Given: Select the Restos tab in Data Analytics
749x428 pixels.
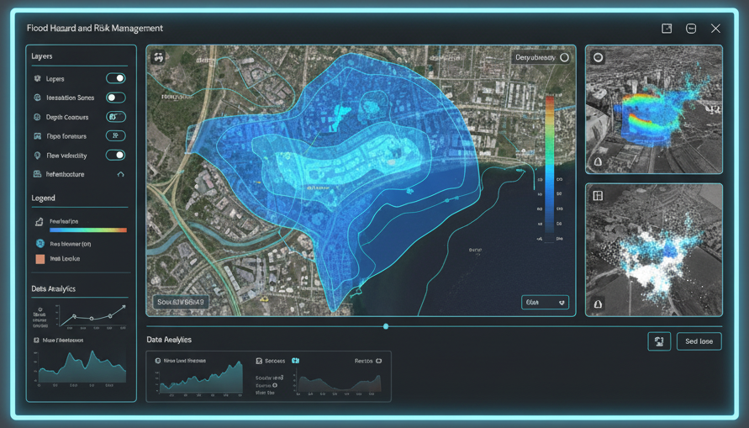Looking at the screenshot, I should (367, 360).
